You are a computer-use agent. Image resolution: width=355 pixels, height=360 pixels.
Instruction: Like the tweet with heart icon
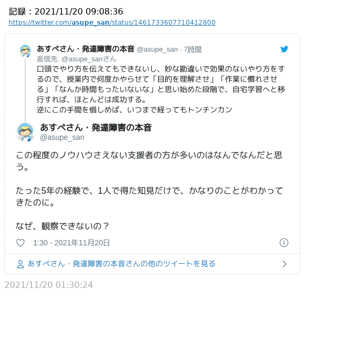20,243
